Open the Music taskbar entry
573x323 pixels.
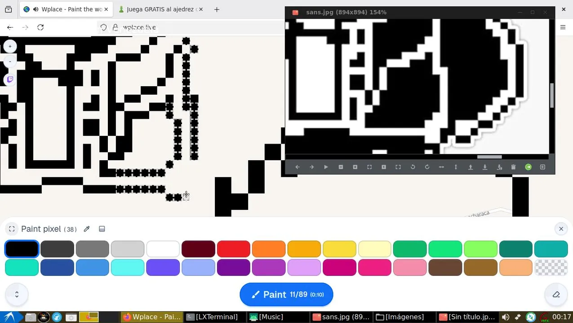[277, 317]
